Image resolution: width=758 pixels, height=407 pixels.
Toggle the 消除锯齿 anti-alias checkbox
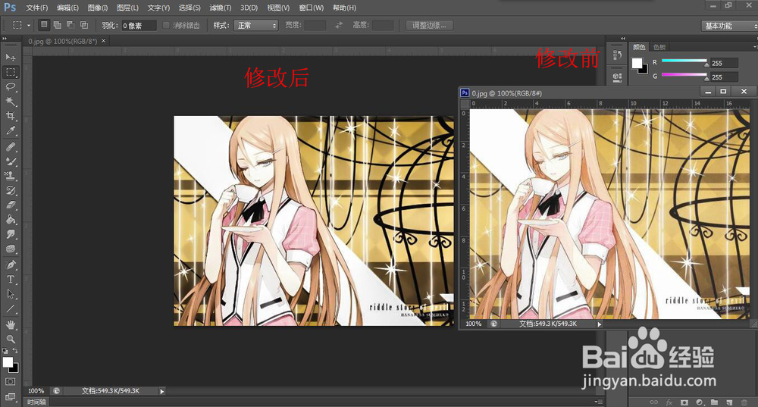166,25
